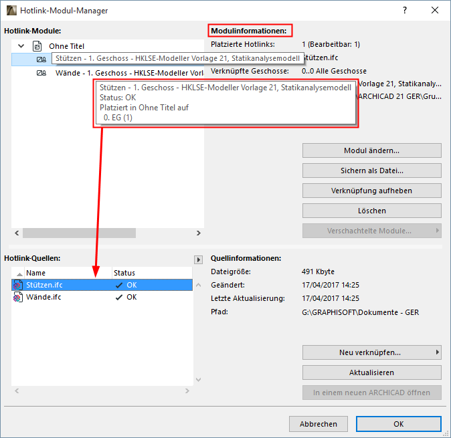Select the Wände.ifc source row
This screenshot has width=451, height=438.
click(102, 297)
